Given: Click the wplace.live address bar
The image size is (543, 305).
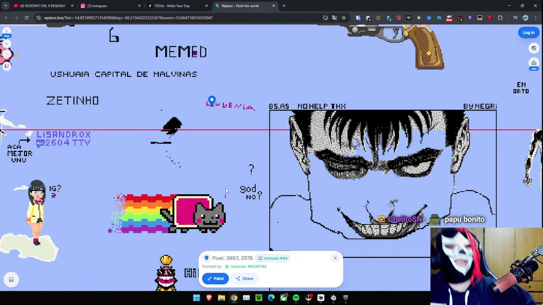Looking at the screenshot, I should [x=128, y=18].
